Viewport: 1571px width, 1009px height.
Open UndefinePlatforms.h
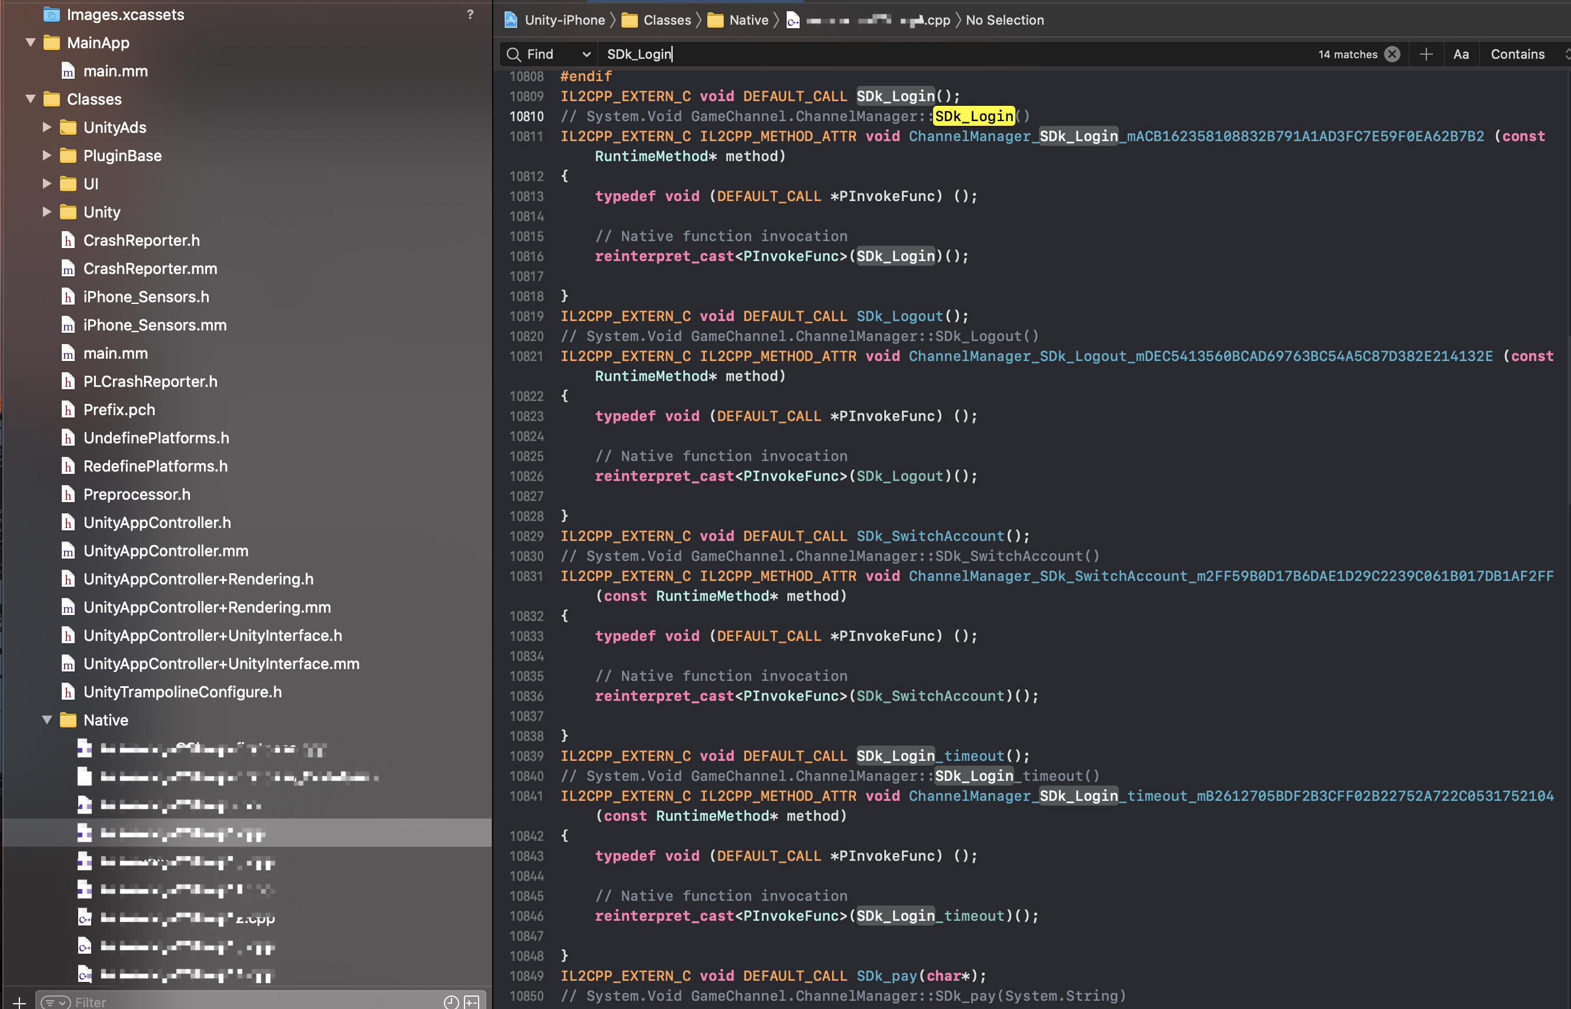click(156, 437)
